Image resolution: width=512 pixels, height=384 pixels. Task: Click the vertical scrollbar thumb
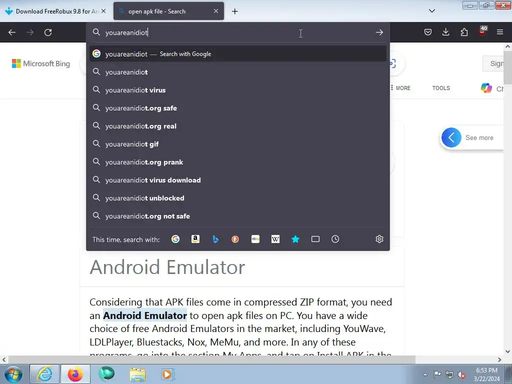[507, 67]
